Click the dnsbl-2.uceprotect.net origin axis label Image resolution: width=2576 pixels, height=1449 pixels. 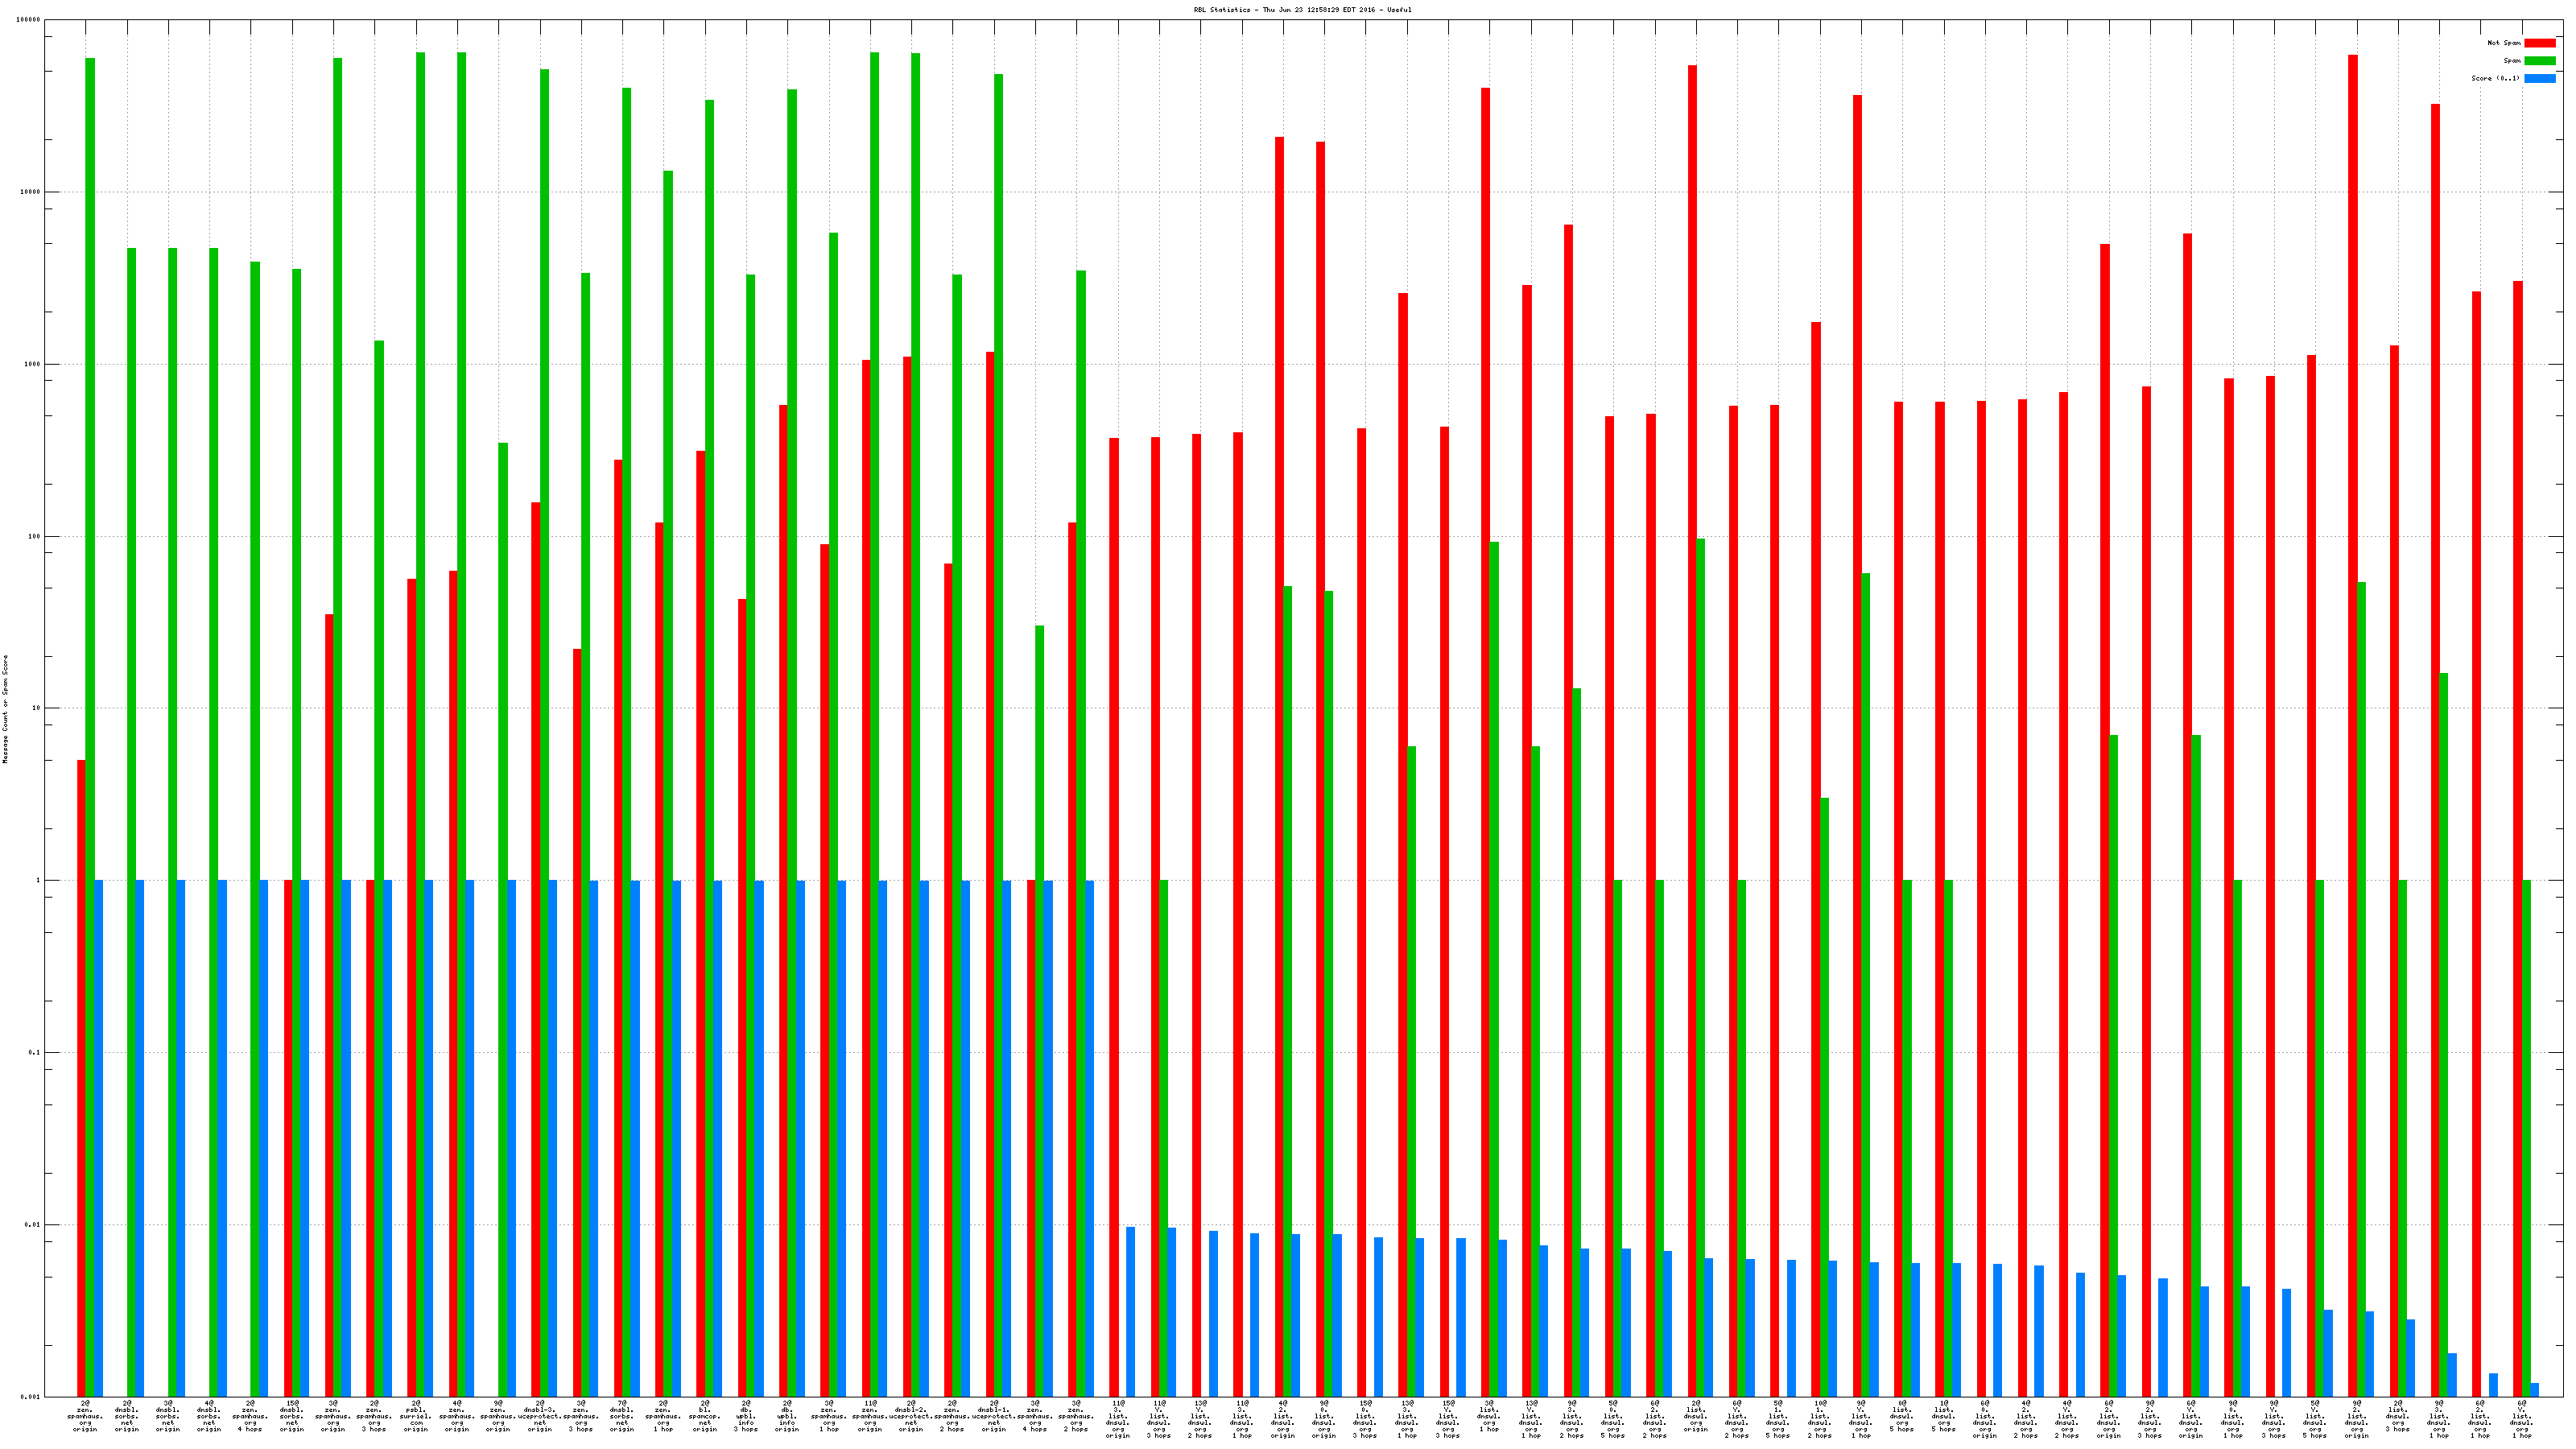point(911,1416)
